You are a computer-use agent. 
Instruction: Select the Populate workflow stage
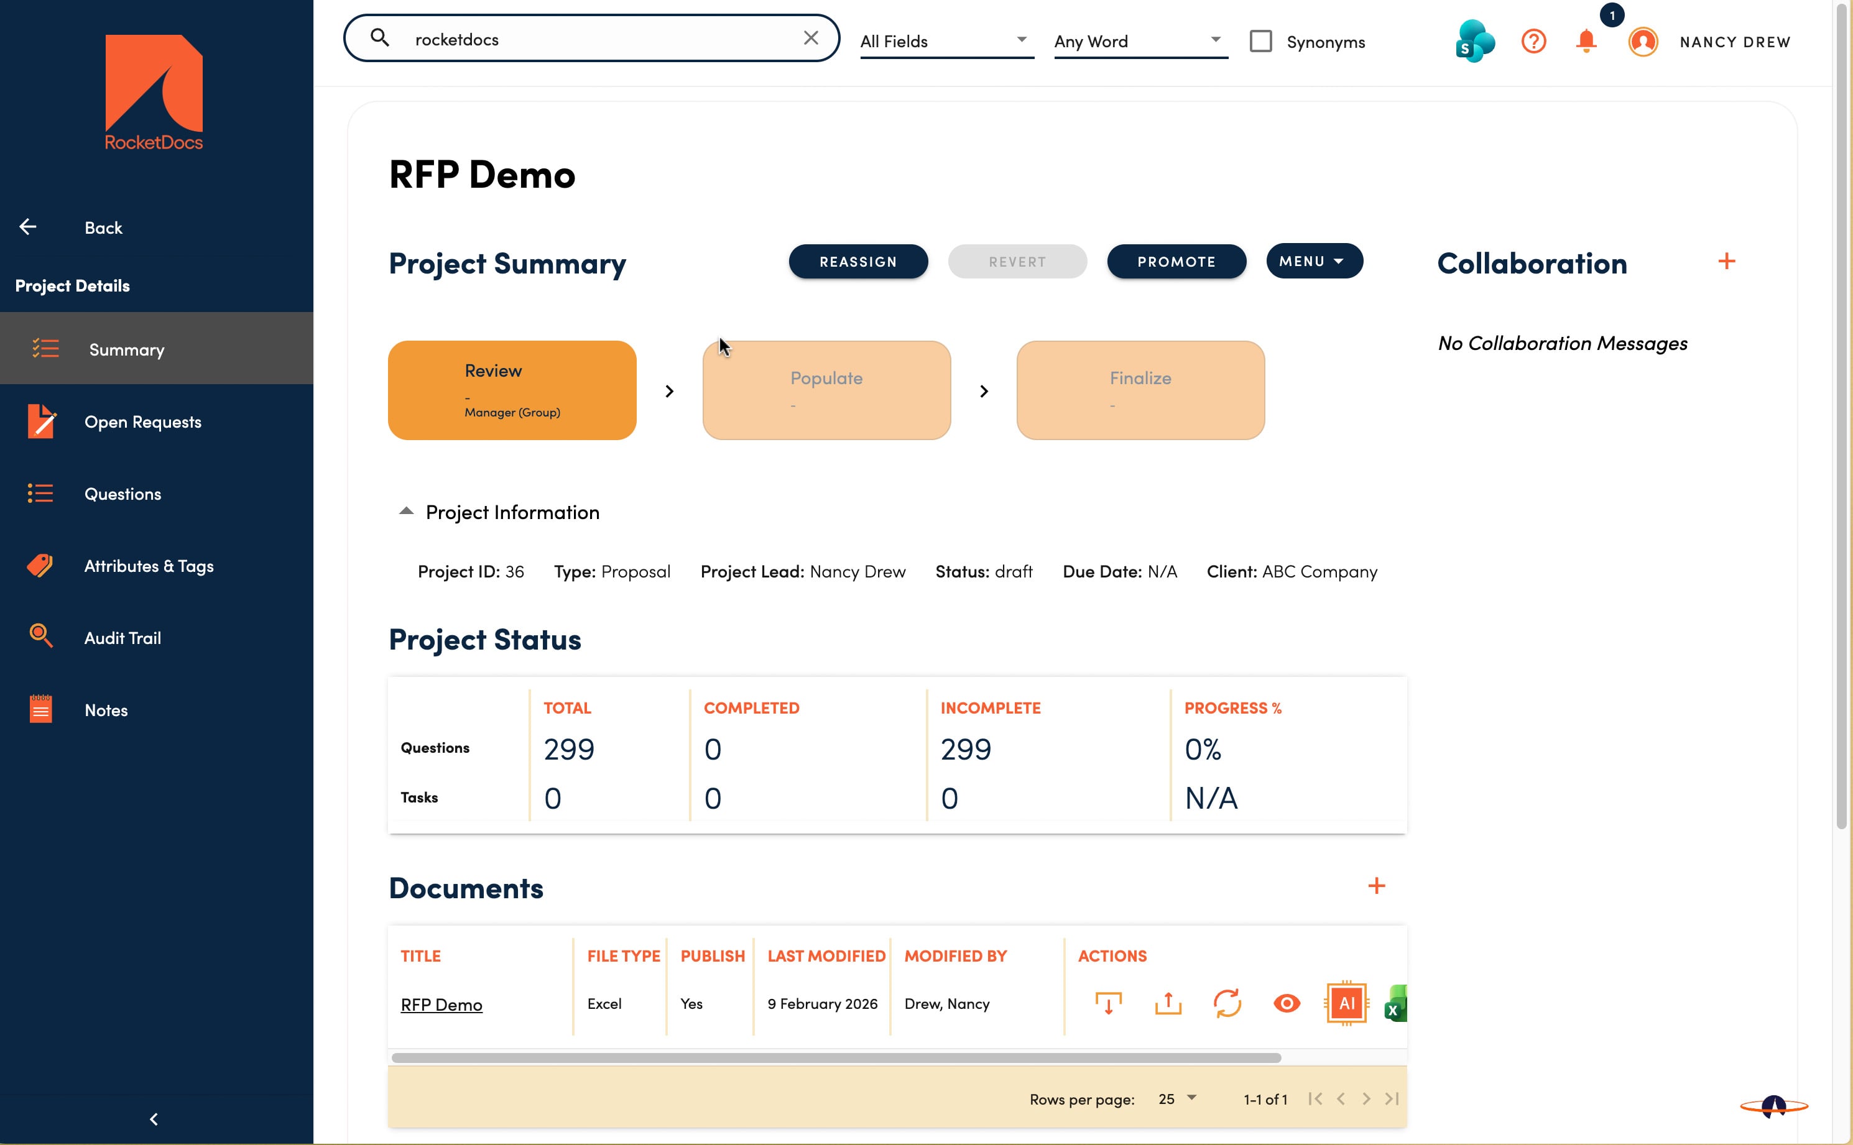[826, 390]
